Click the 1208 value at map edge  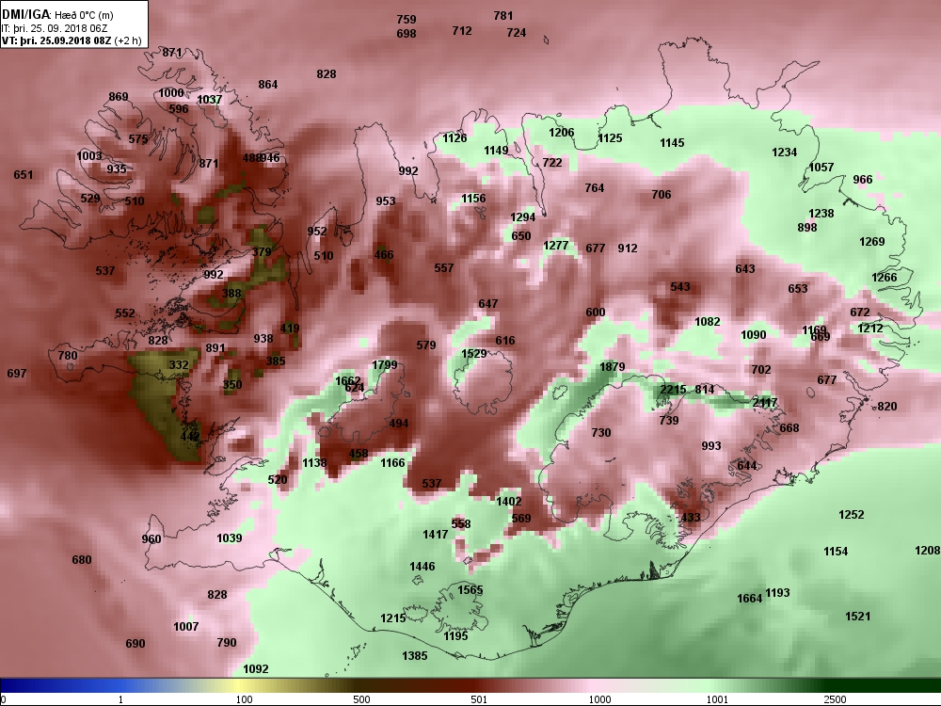click(927, 551)
